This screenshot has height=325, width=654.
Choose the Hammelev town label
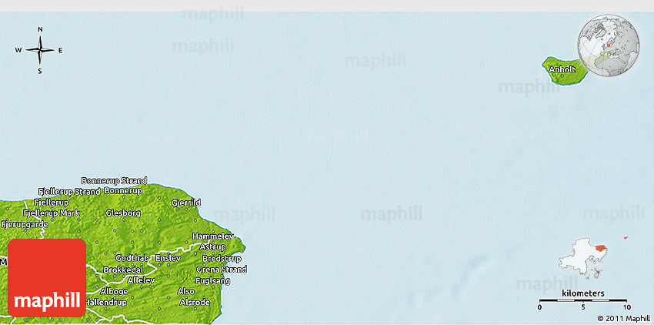click(x=212, y=236)
